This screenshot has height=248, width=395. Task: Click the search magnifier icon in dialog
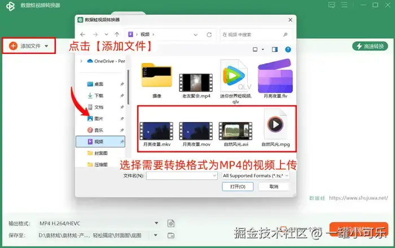pos(285,35)
